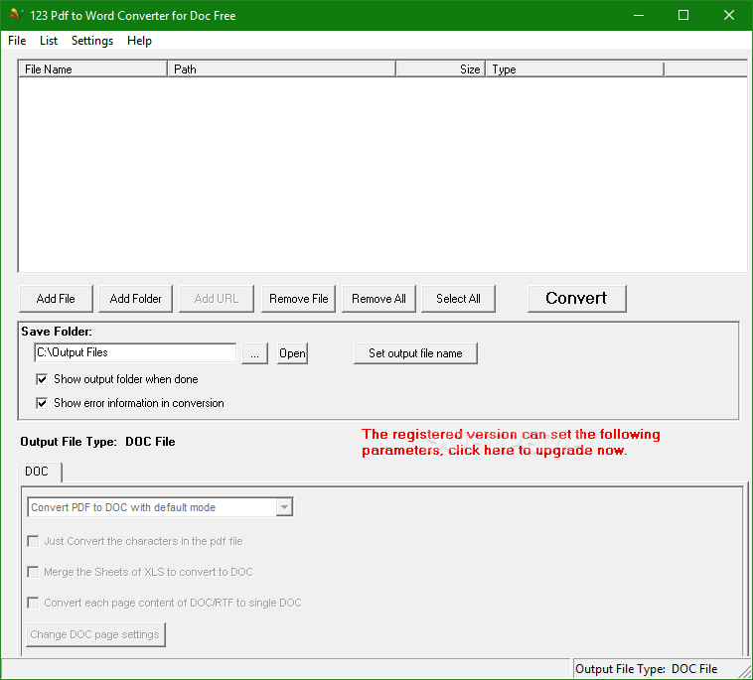Minimize the converter window
Image resolution: width=753 pixels, height=680 pixels.
pyautogui.click(x=638, y=15)
